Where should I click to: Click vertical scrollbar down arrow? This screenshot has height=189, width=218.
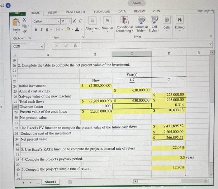point(211,175)
